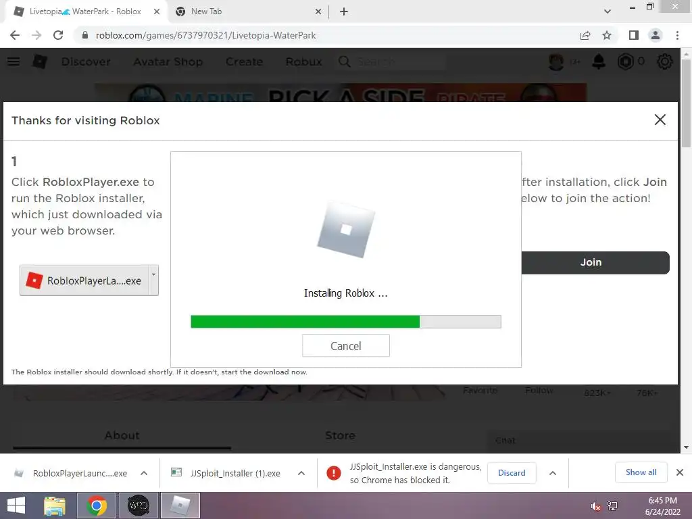Open Roblox notifications bell

599,61
